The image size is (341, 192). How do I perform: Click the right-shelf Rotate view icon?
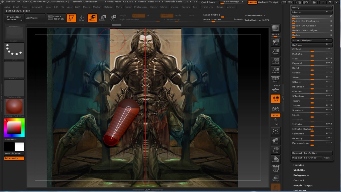(275, 159)
